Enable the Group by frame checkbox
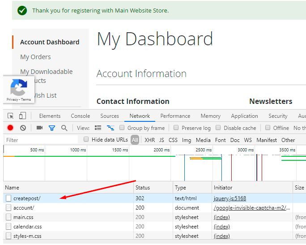This screenshot has width=306, height=245. tap(123, 128)
